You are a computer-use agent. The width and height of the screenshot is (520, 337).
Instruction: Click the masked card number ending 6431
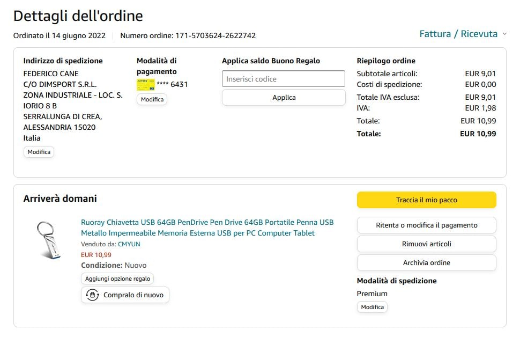coord(172,84)
